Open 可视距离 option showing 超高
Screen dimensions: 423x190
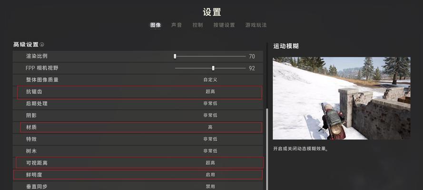pyautogui.click(x=210, y=163)
